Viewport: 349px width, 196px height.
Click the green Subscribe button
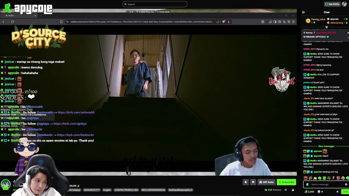[286, 182]
